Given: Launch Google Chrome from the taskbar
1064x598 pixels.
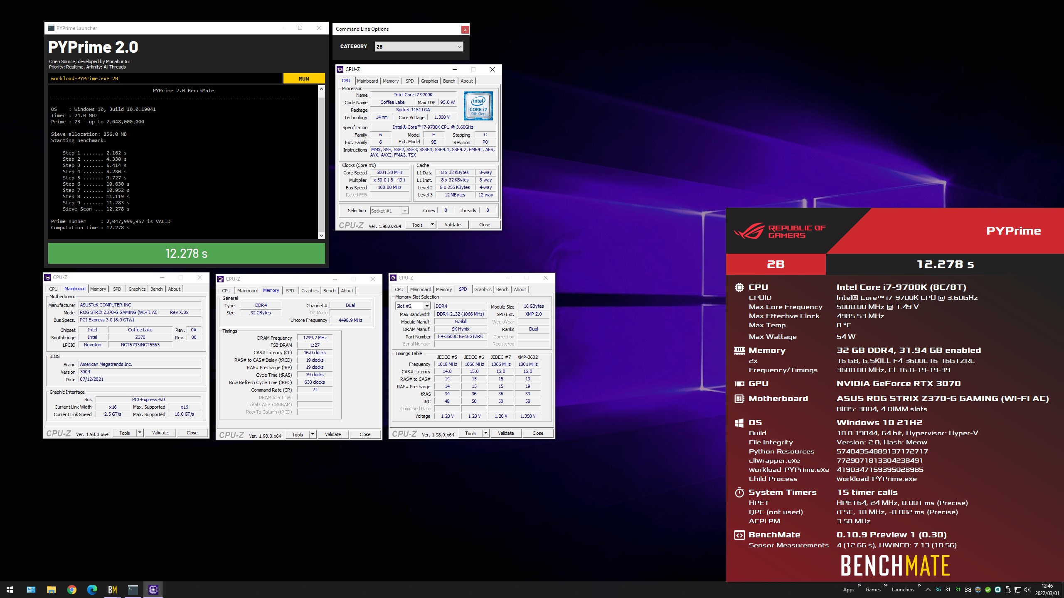Looking at the screenshot, I should pos(71,589).
